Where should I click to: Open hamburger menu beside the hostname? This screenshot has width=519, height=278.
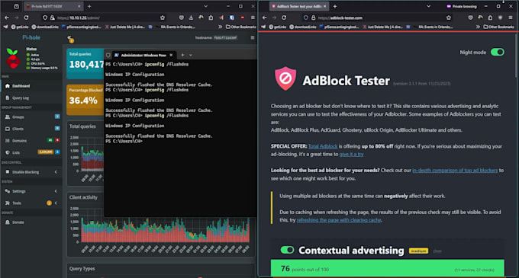[x=253, y=37]
